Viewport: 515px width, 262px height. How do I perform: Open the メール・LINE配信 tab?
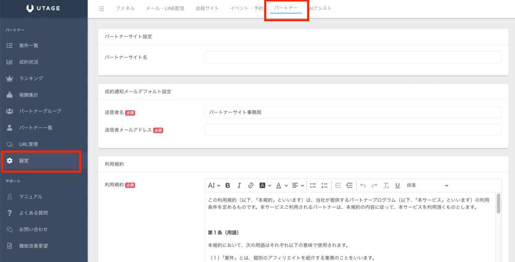pos(165,8)
